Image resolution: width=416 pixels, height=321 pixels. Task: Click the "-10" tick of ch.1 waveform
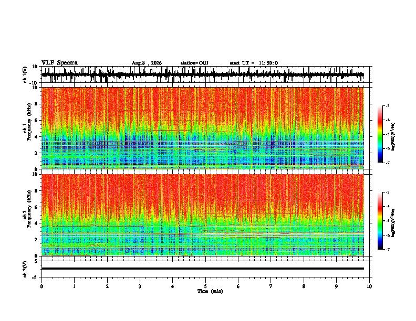coord(34,83)
